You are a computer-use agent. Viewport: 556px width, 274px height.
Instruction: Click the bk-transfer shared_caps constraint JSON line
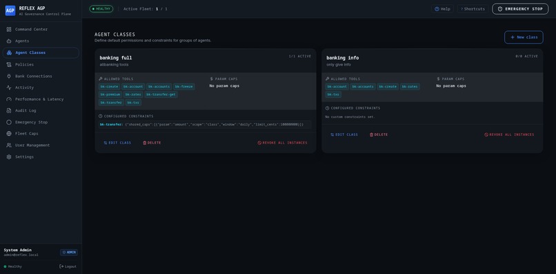click(x=205, y=125)
